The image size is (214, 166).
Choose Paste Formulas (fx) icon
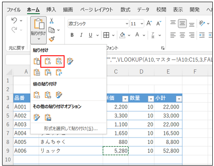[x=48, y=61]
